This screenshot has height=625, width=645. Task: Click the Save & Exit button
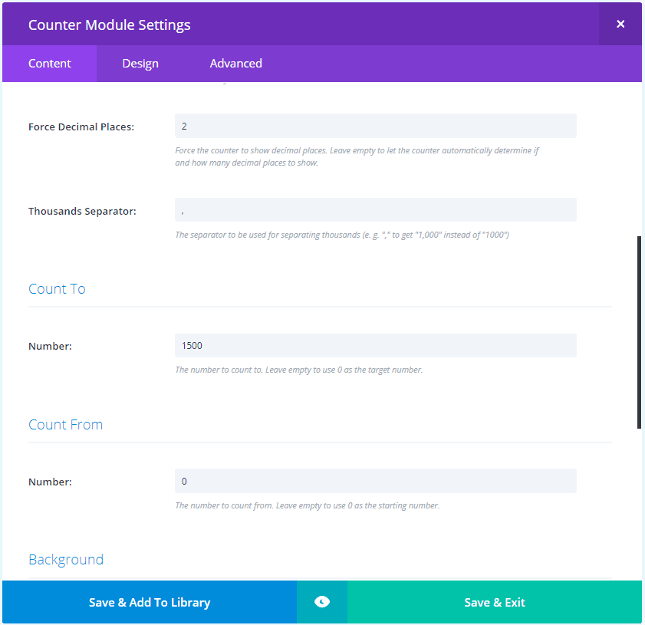click(x=495, y=602)
